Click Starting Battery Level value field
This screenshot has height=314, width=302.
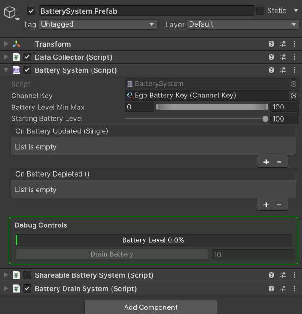click(285, 119)
